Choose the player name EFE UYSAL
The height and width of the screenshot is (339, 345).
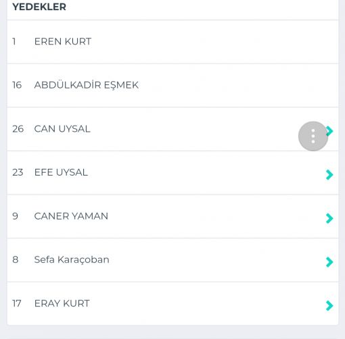pyautogui.click(x=61, y=172)
